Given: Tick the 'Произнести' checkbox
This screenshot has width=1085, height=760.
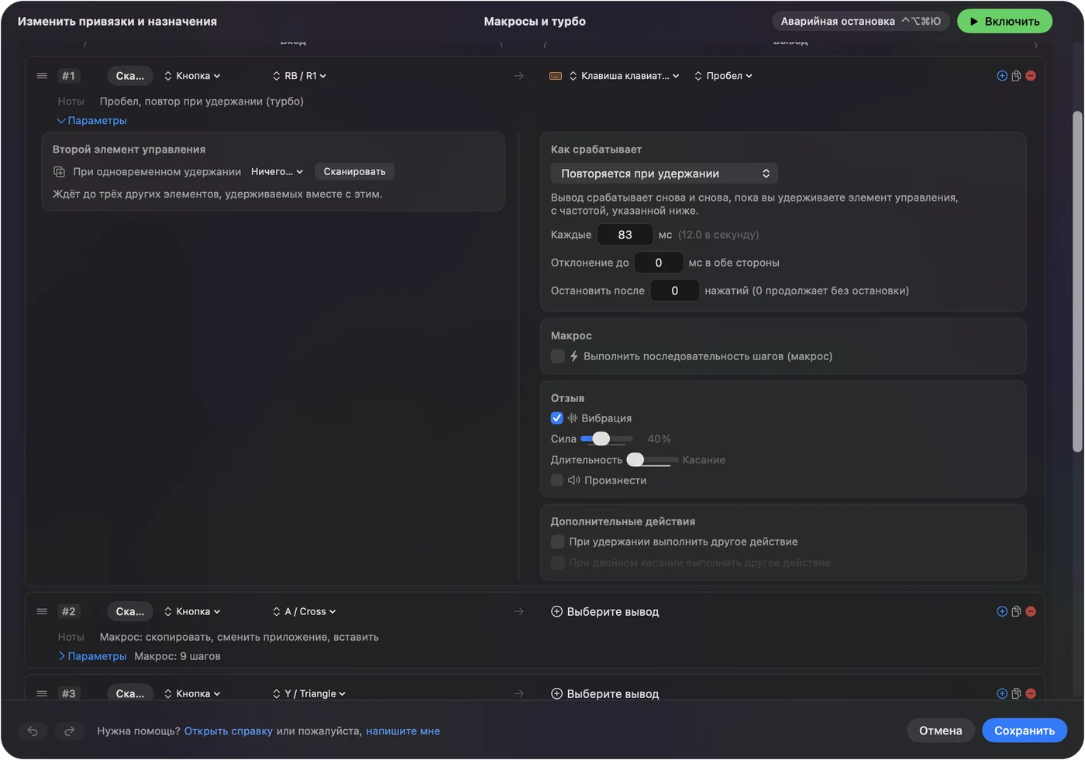Looking at the screenshot, I should pos(557,480).
